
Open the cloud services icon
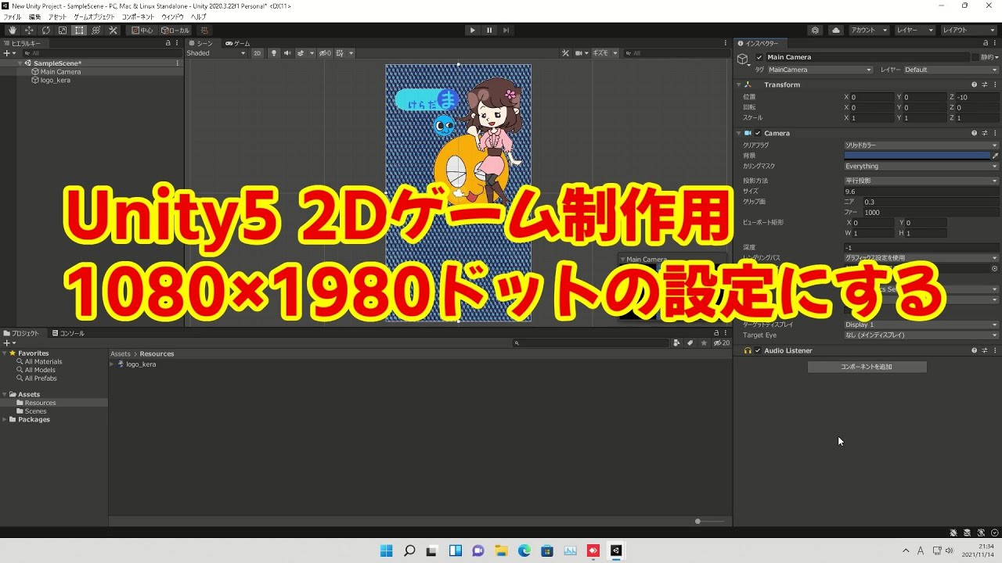[835, 30]
